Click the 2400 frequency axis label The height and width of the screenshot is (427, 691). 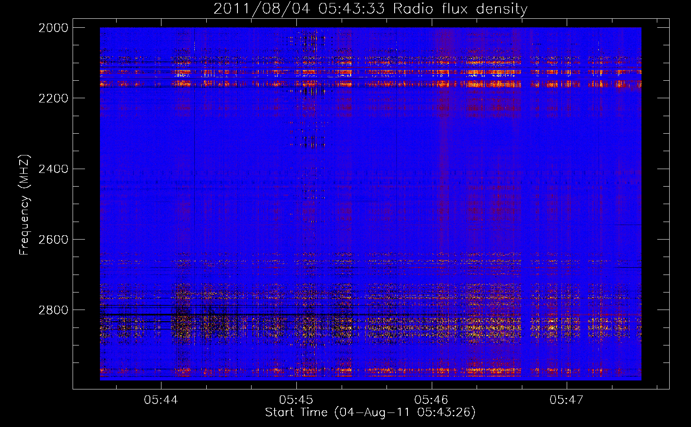pos(53,169)
